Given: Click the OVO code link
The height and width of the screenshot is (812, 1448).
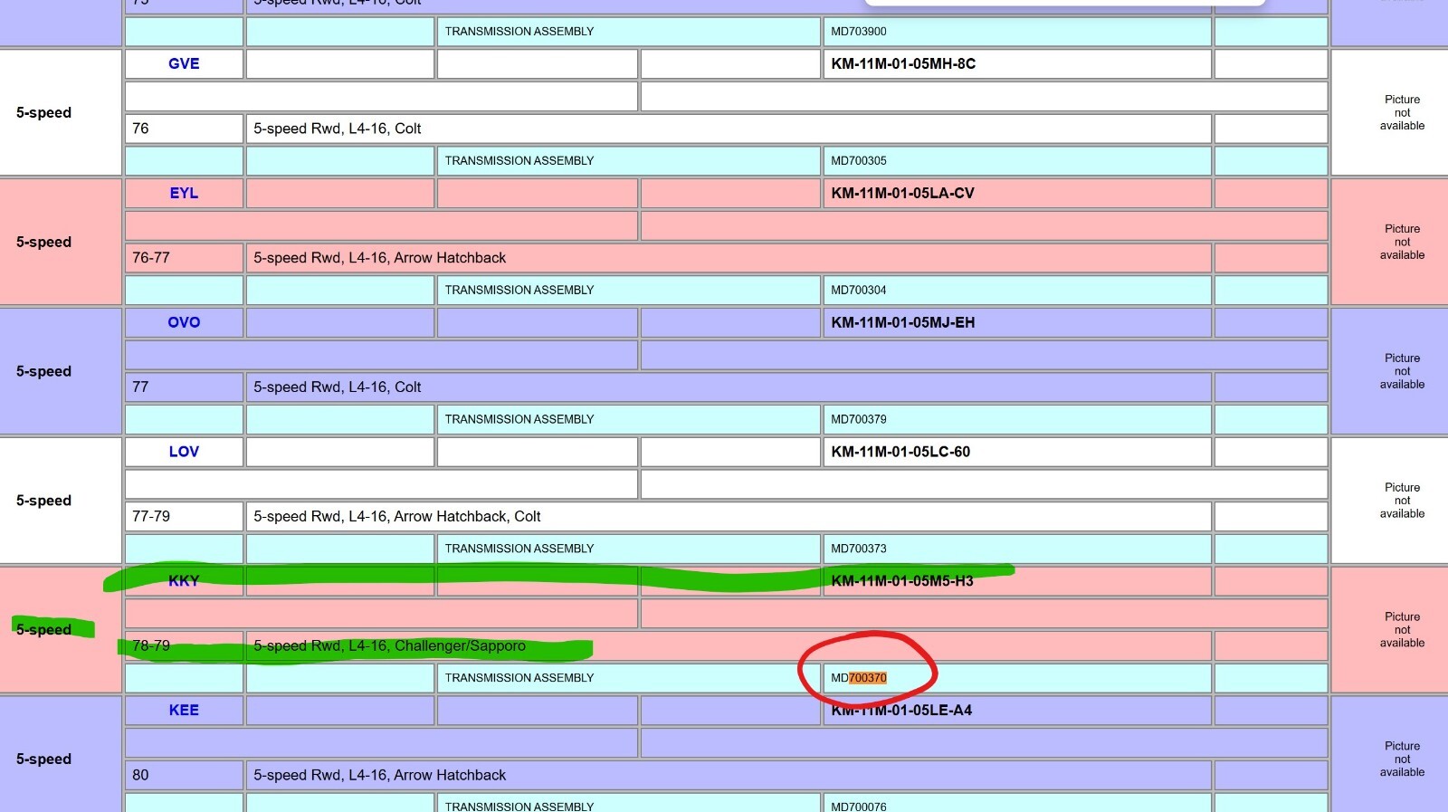Looking at the screenshot, I should (x=184, y=322).
